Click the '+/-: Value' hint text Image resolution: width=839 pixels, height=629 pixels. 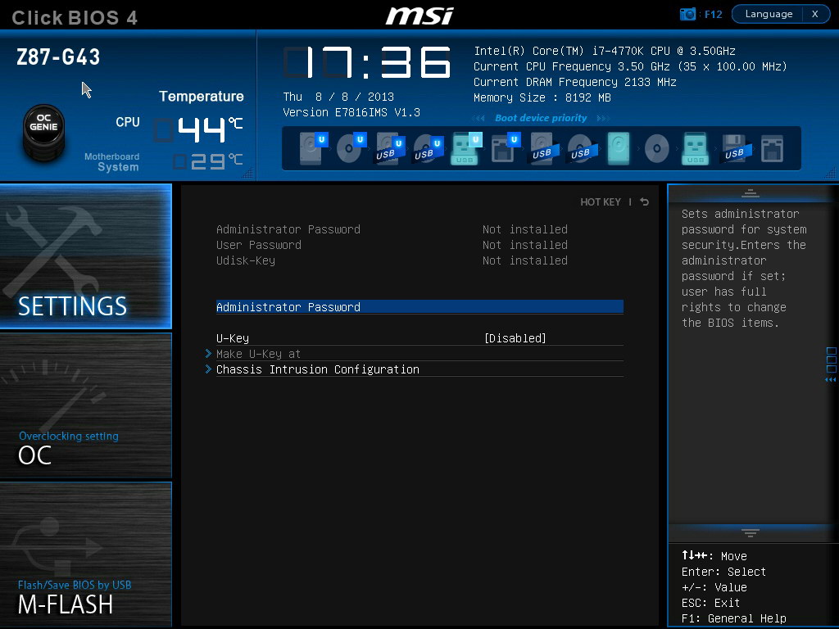pyautogui.click(x=714, y=587)
